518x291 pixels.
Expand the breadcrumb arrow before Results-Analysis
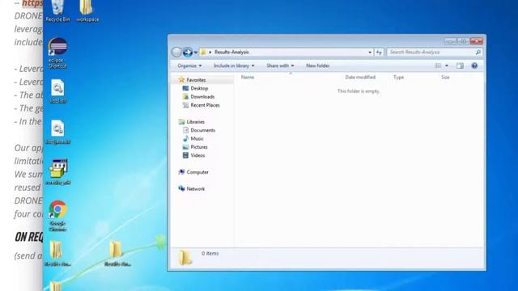(210, 52)
